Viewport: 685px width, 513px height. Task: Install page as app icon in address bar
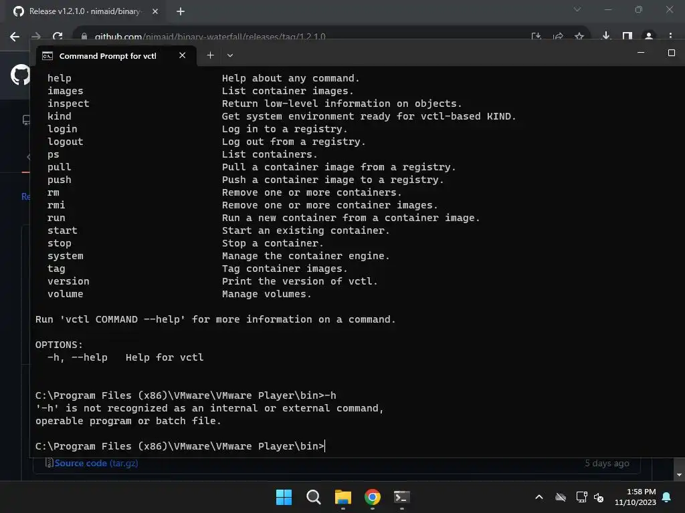click(x=536, y=37)
